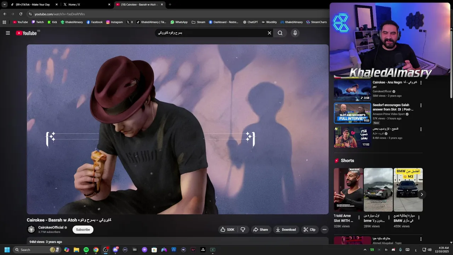Show hidden system tray icons

click(365, 250)
